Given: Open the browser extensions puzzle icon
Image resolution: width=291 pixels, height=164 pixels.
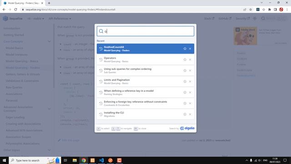Looking at the screenshot, I should tap(270, 10).
